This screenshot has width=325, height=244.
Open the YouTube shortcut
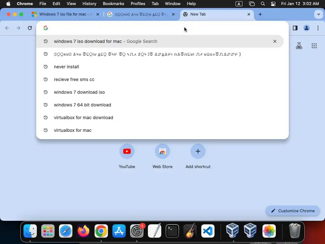click(127, 151)
